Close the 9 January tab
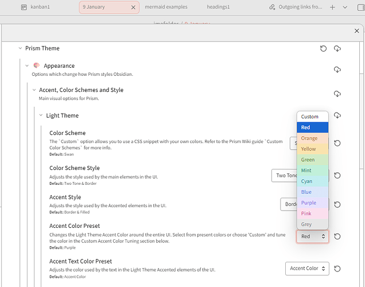This screenshot has width=365, height=287. pyautogui.click(x=133, y=7)
